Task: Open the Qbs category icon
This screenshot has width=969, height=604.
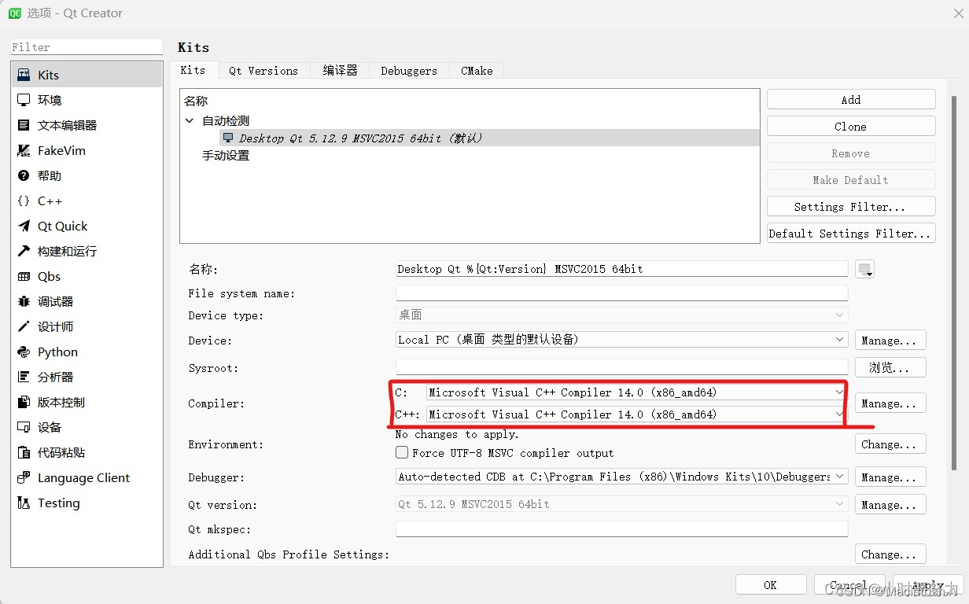Action: point(24,276)
